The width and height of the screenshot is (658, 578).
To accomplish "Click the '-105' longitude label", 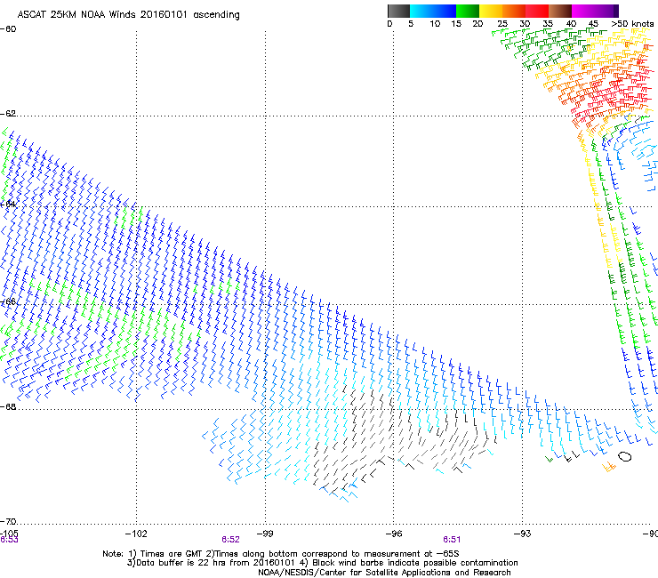I will 9,534.
